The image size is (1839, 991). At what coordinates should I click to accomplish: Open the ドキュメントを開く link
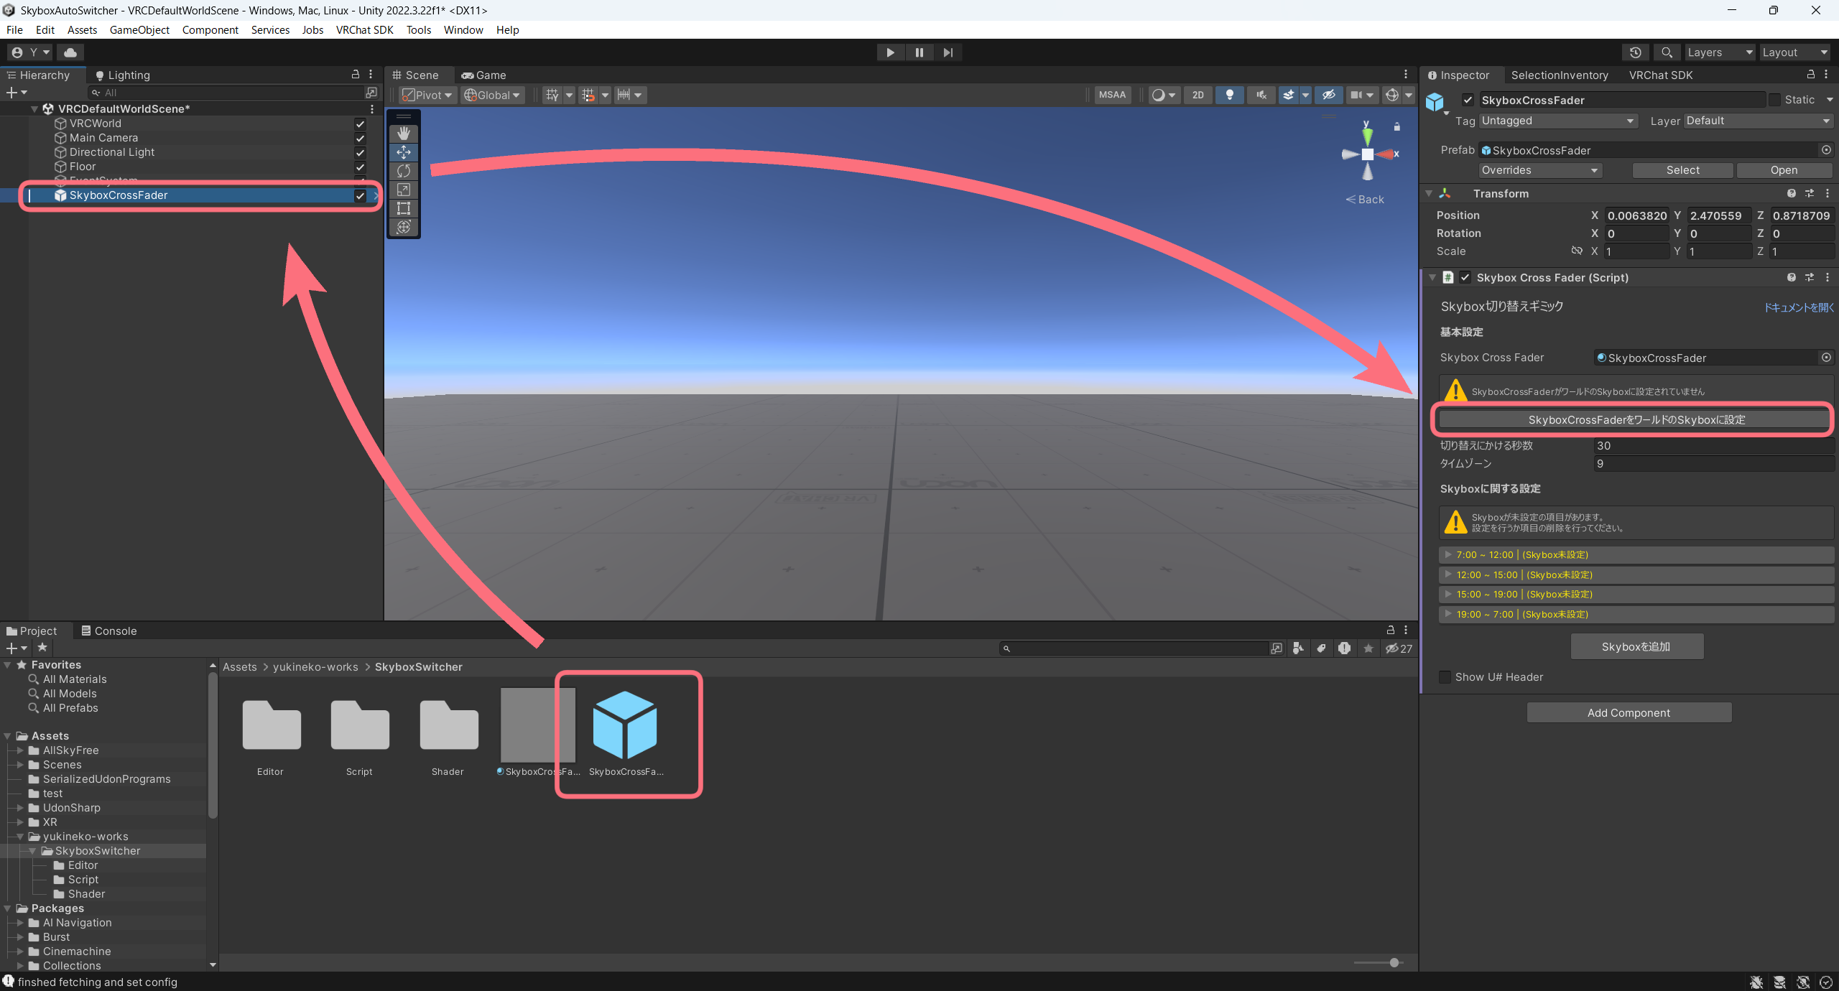pos(1799,307)
